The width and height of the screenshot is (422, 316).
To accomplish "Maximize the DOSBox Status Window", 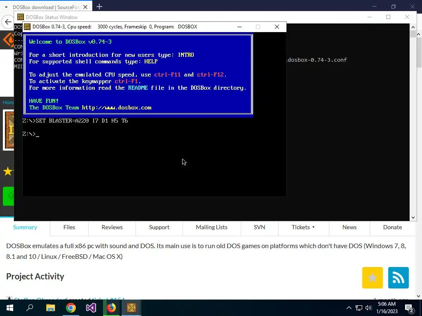I will 388,17.
